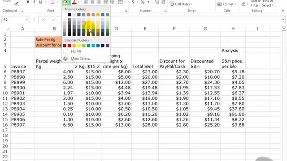Select column E header
Screen dimensions: 287x161
145,29
